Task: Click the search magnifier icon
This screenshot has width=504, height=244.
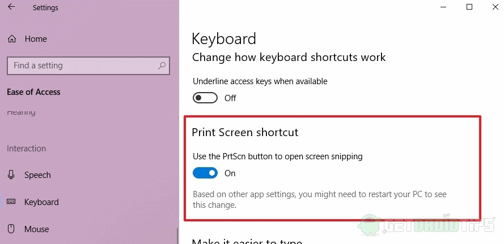Action: (x=162, y=66)
